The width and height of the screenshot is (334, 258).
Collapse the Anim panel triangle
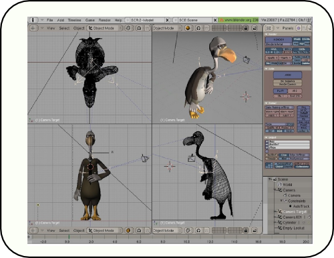tap(266, 69)
